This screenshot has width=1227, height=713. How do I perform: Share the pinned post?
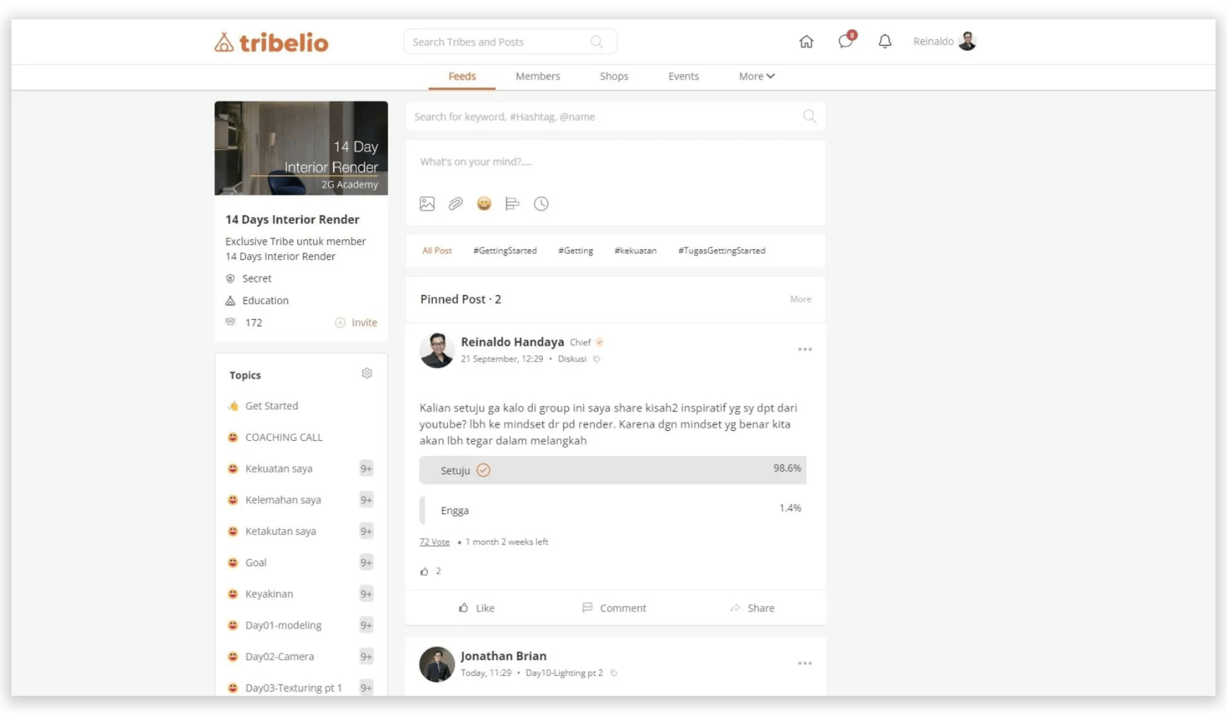(x=752, y=608)
